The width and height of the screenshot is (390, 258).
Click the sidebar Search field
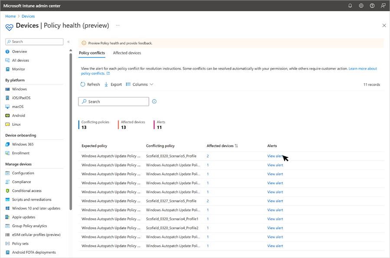(x=34, y=41)
